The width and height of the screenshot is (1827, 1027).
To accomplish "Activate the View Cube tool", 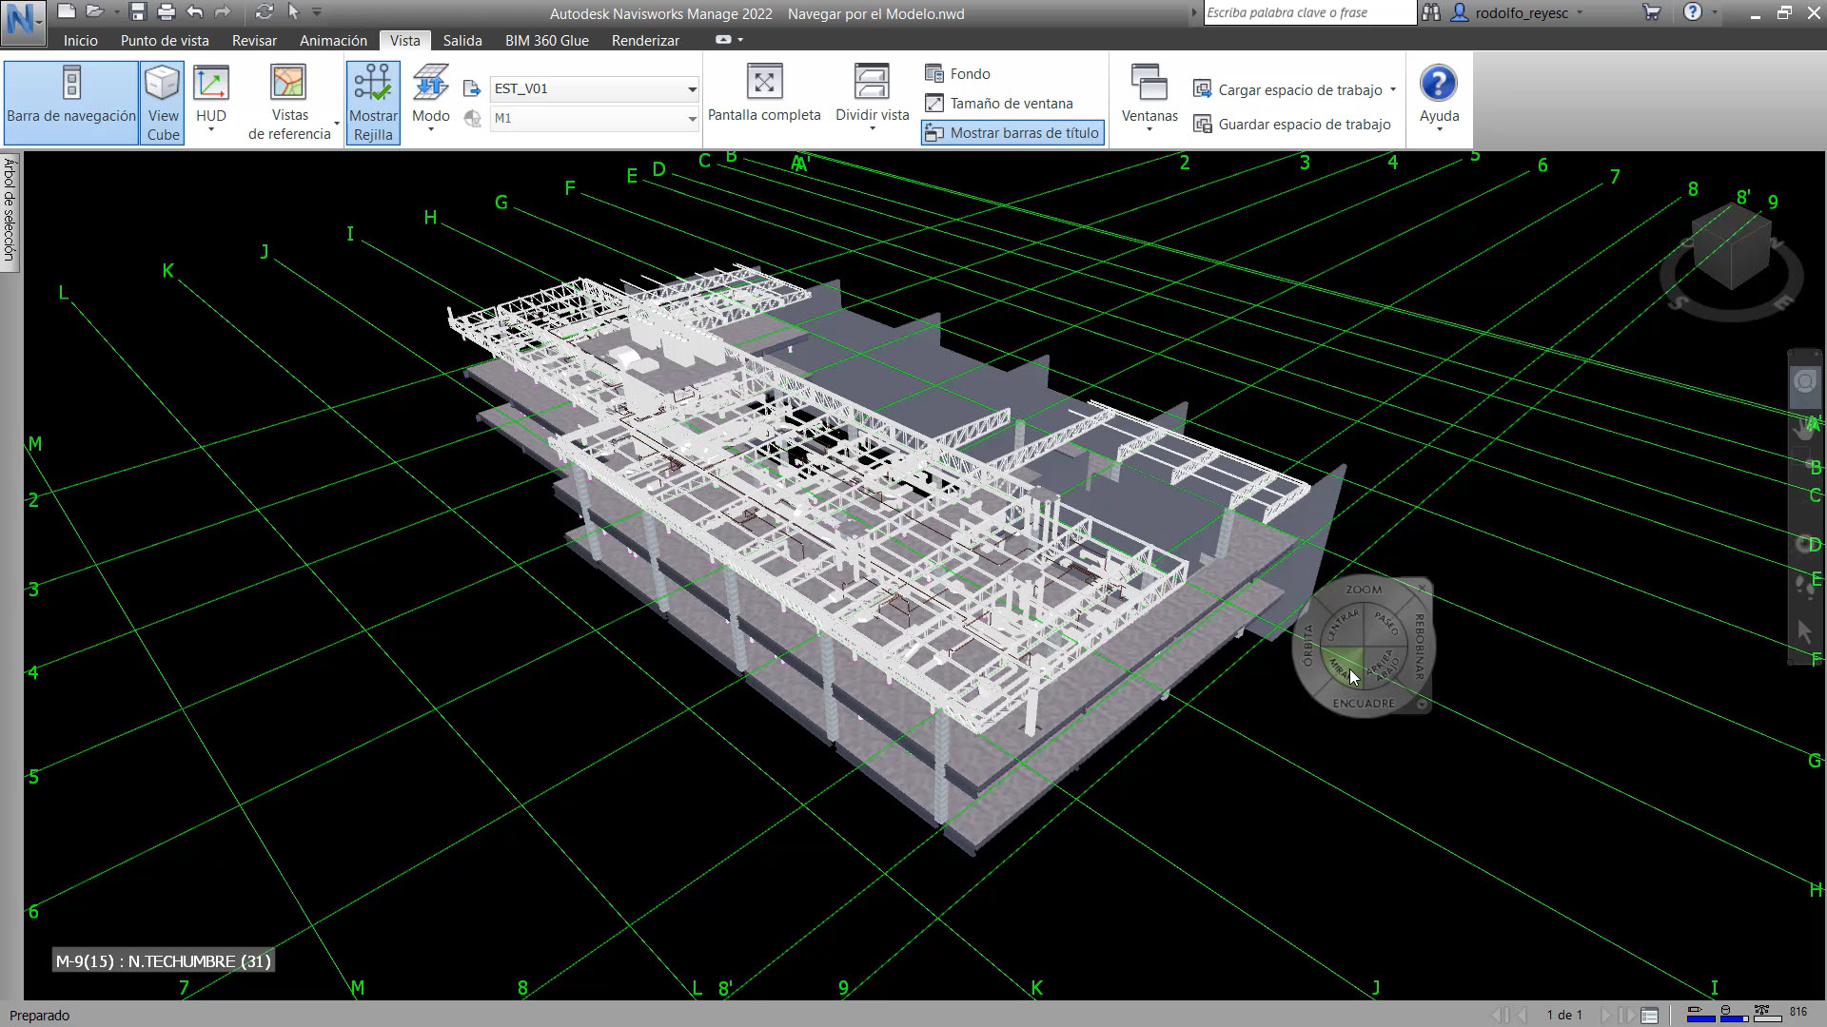I will tap(162, 100).
